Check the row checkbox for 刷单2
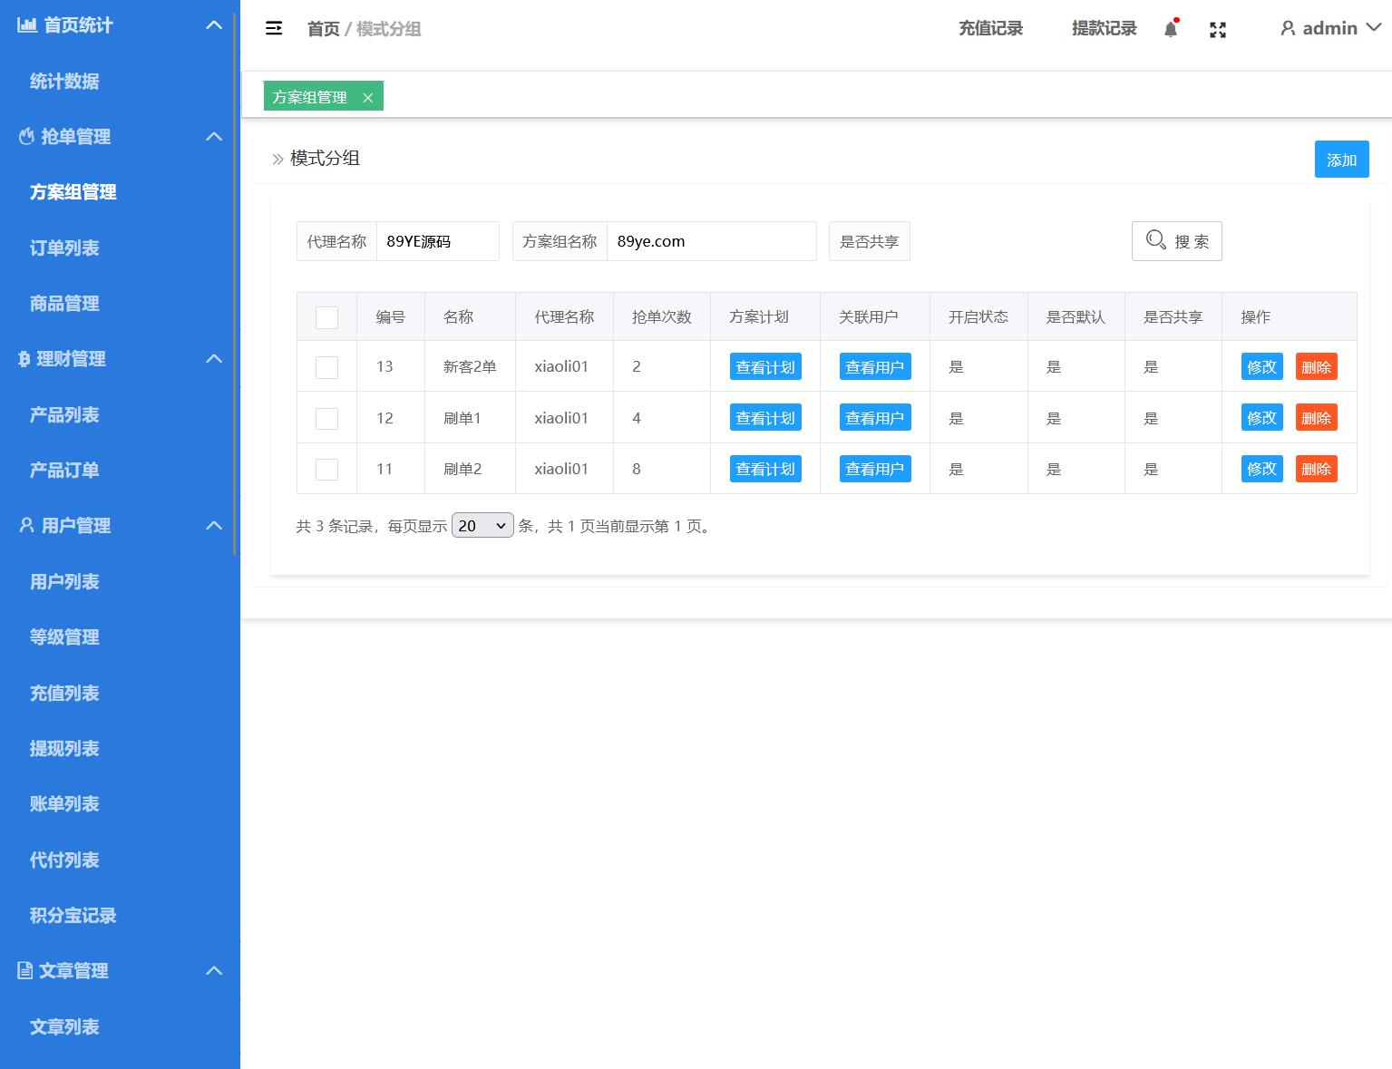 click(326, 469)
